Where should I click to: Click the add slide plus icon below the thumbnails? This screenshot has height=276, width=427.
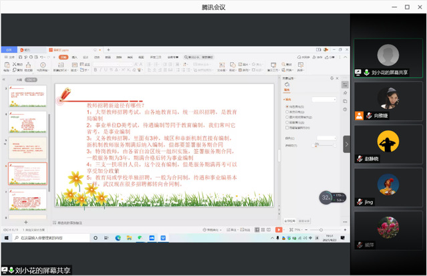click(x=26, y=222)
